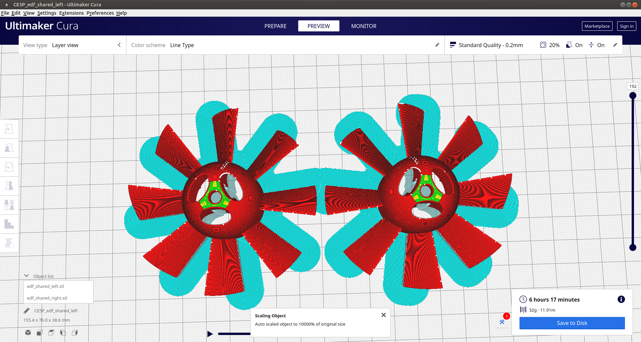This screenshot has height=342, width=641.
Task: Open the configuration errors wrench icon
Action: (x=502, y=322)
